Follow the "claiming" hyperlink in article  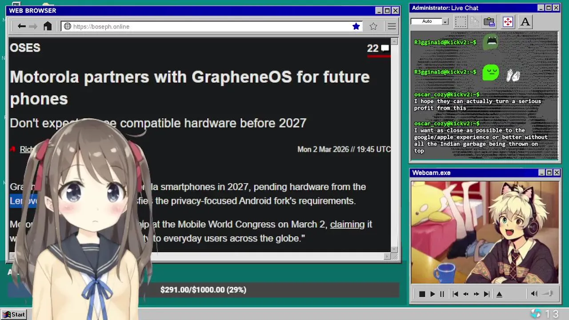[x=347, y=224]
